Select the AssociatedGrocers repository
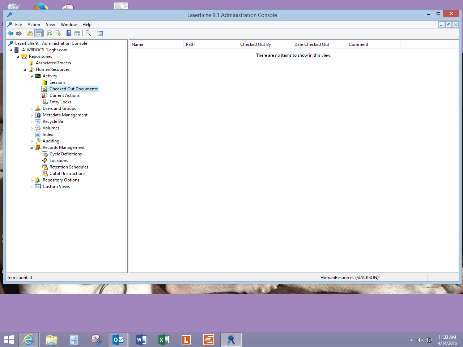This screenshot has width=463, height=347. [x=53, y=63]
